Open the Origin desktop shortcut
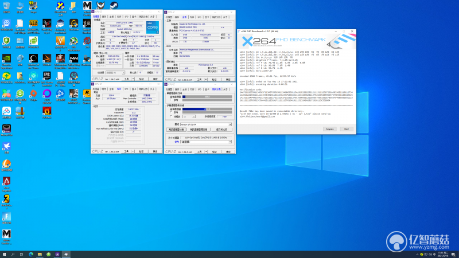 click(x=33, y=95)
